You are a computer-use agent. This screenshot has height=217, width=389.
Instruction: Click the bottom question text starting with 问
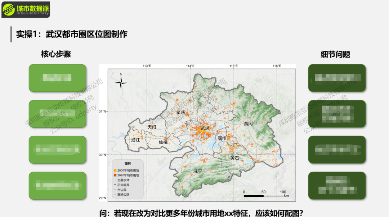click(x=202, y=213)
